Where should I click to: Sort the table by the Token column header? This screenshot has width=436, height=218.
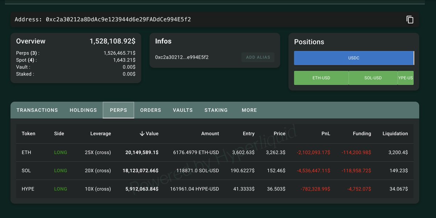(x=28, y=133)
